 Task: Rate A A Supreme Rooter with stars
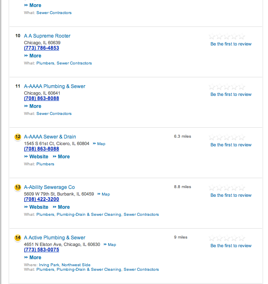(227, 37)
